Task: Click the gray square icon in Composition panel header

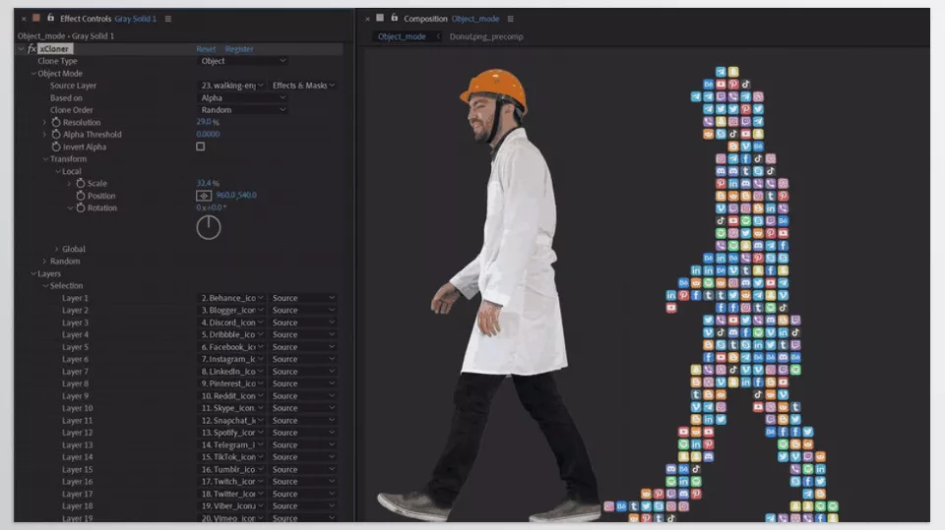Action: [380, 18]
